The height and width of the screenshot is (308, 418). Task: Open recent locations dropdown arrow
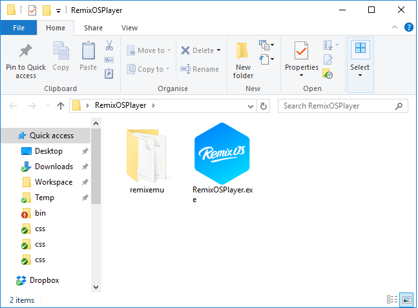[x=47, y=106]
